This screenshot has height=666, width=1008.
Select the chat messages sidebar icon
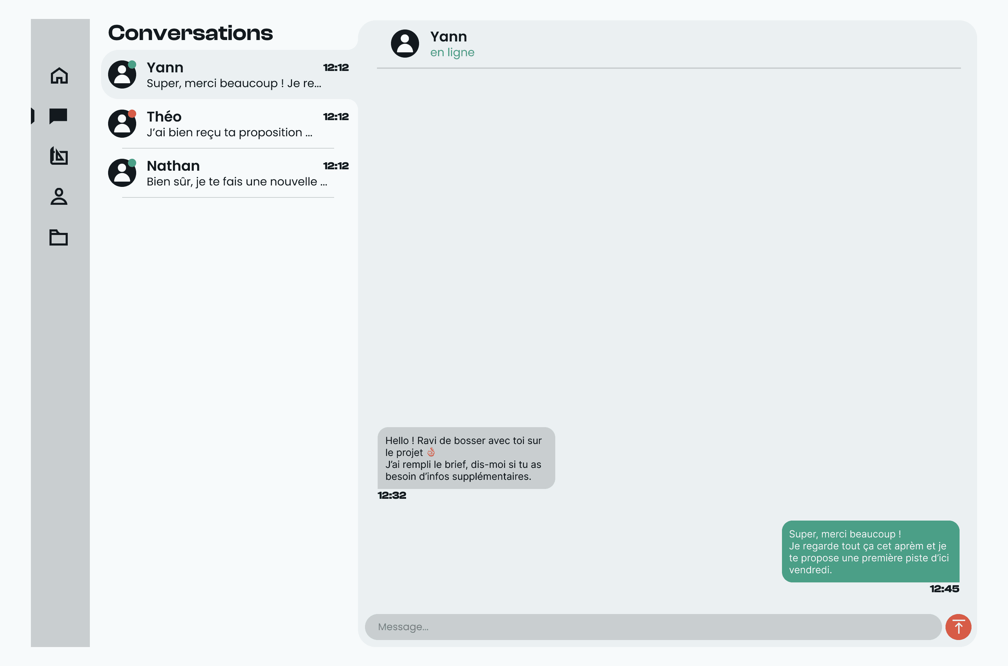(x=59, y=116)
